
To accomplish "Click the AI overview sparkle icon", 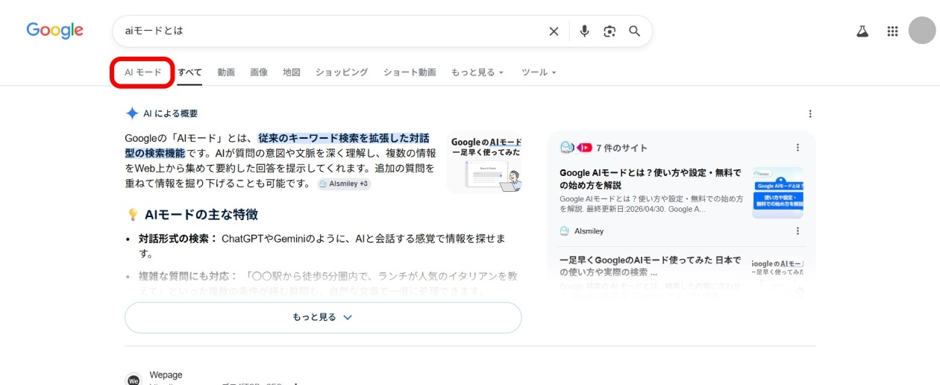I will click(132, 113).
